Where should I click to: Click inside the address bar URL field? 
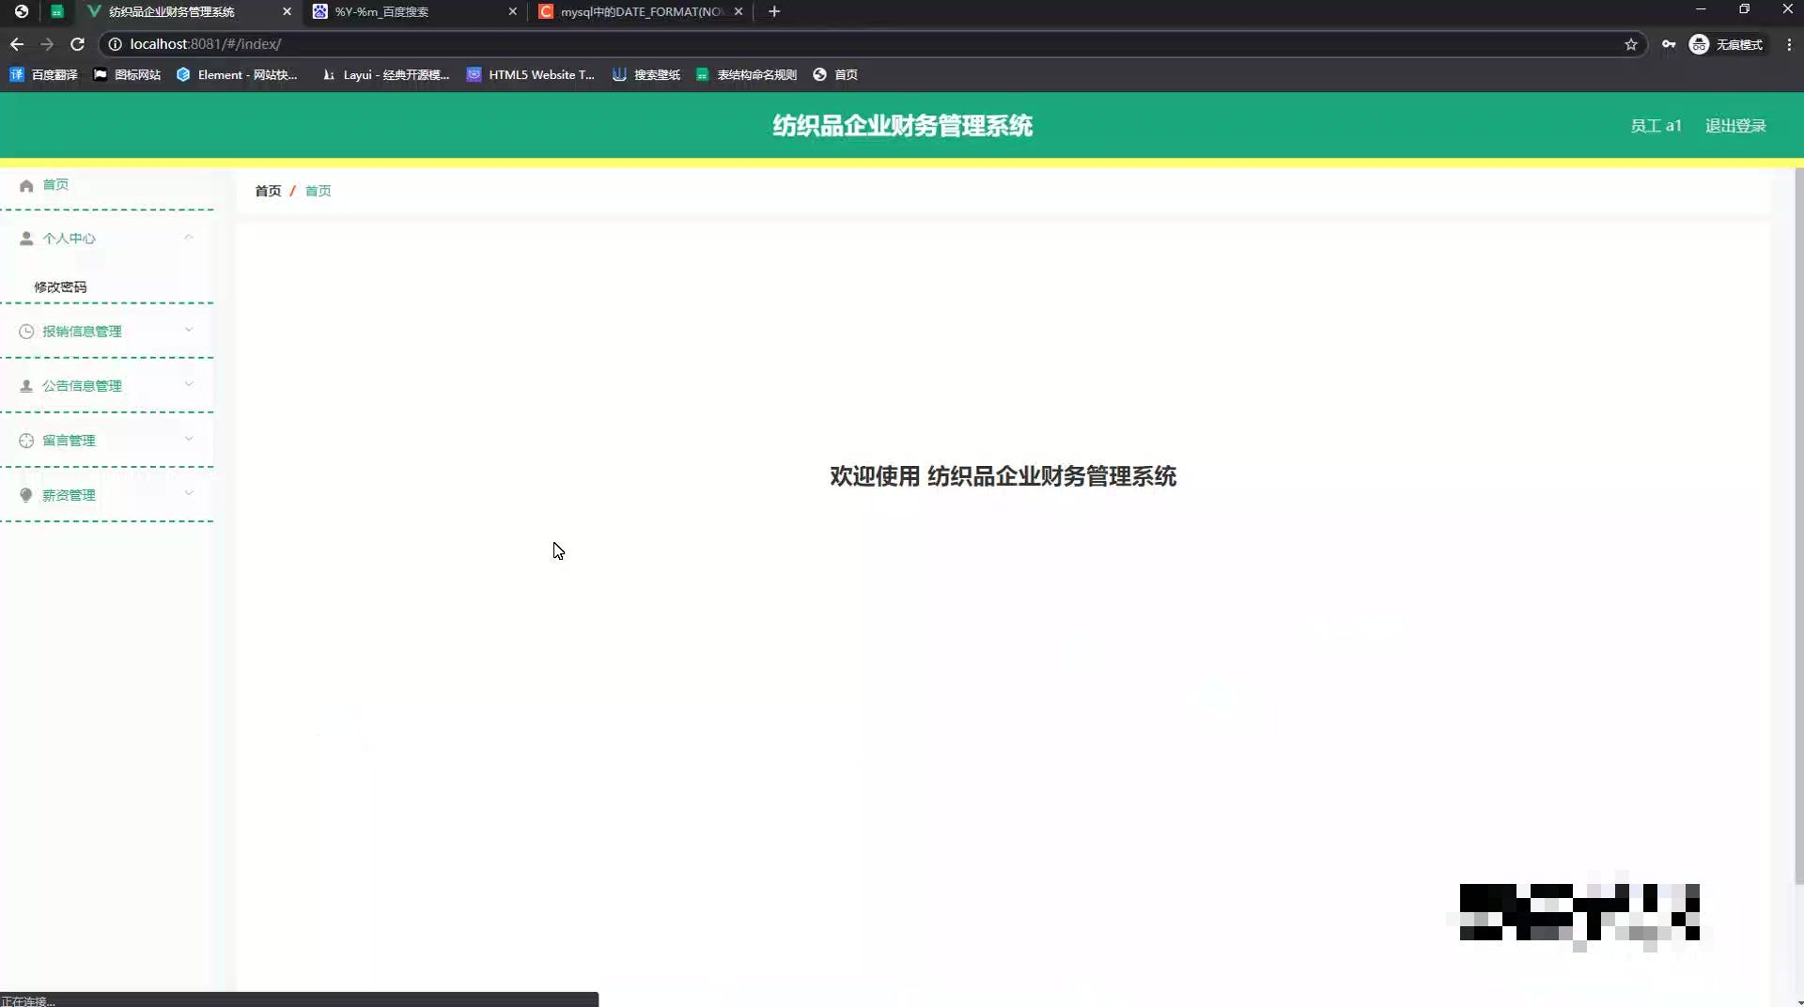(376, 44)
